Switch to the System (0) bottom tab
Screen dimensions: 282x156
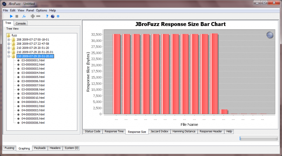(72, 148)
